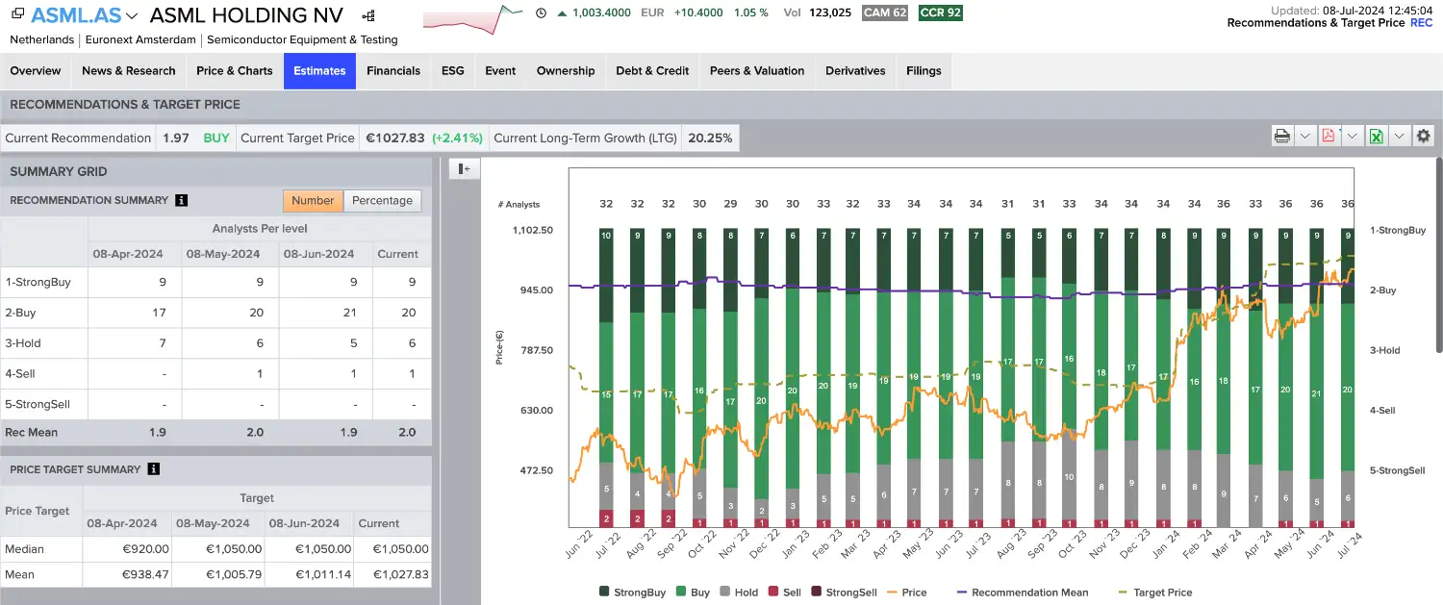Image resolution: width=1443 pixels, height=605 pixels.
Task: Export to PDF using the PDF icon
Action: tap(1329, 137)
